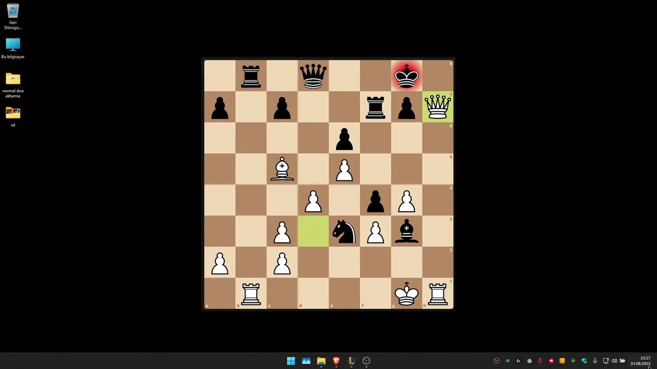Select the white bishop on c5

pos(282,169)
